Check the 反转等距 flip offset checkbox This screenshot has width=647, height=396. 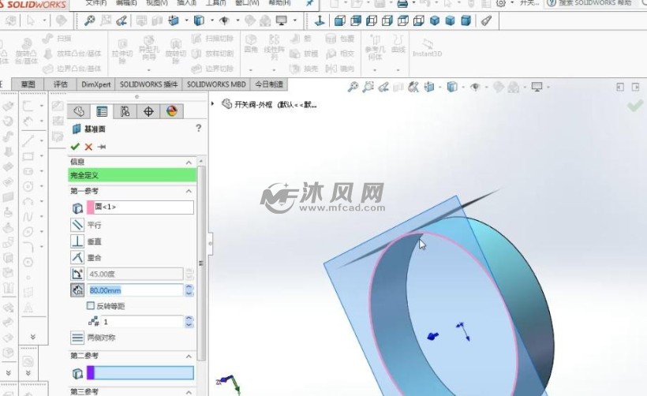(91, 305)
